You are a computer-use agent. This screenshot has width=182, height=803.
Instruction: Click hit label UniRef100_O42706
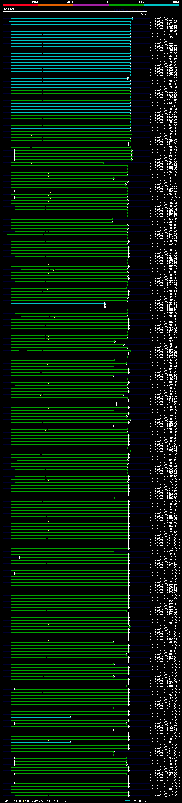(x=163, y=219)
